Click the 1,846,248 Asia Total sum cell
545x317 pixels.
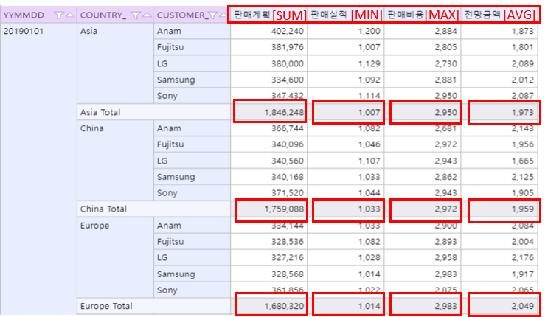coord(268,112)
